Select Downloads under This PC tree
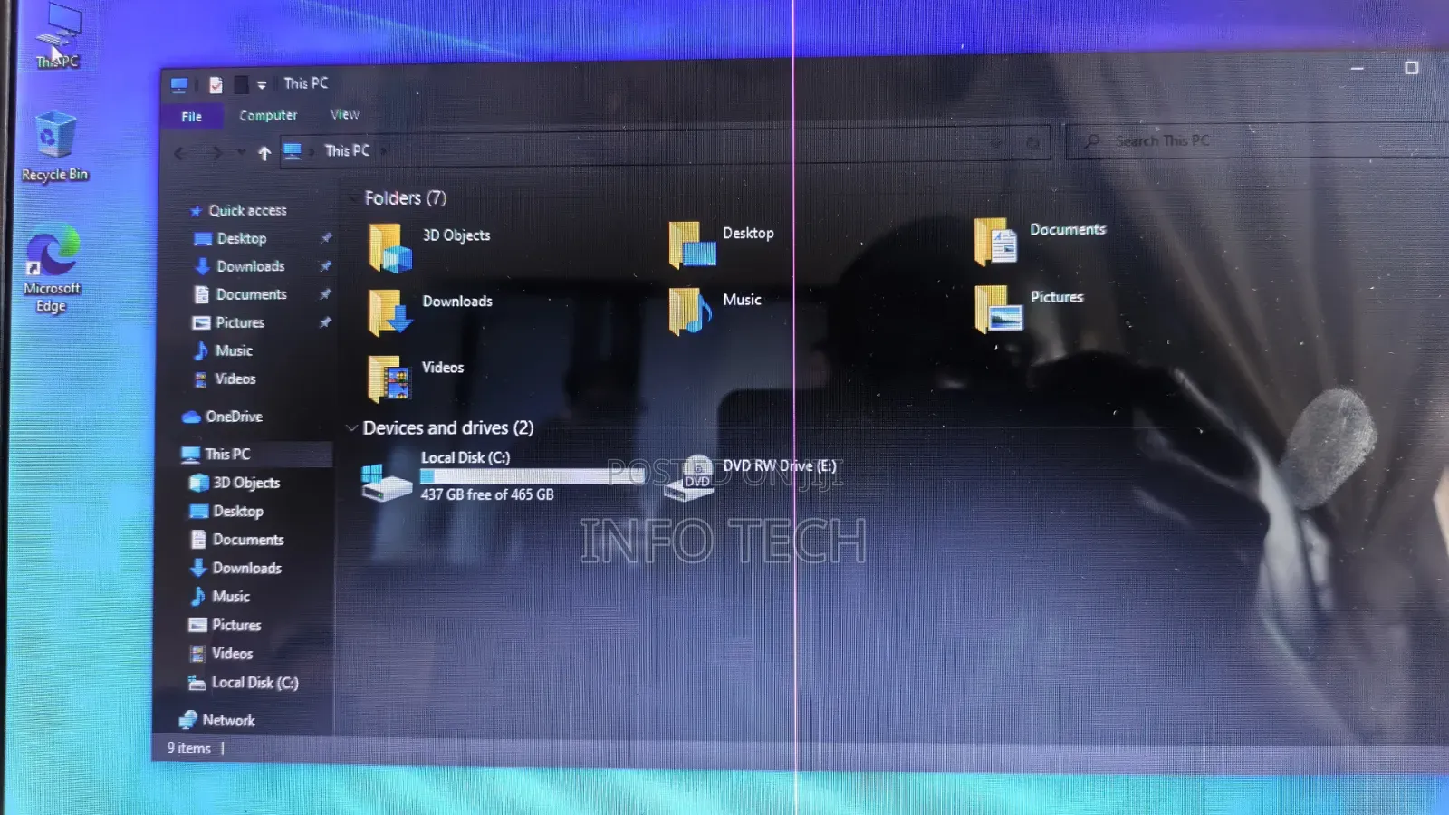This screenshot has height=815, width=1449. tap(235, 568)
